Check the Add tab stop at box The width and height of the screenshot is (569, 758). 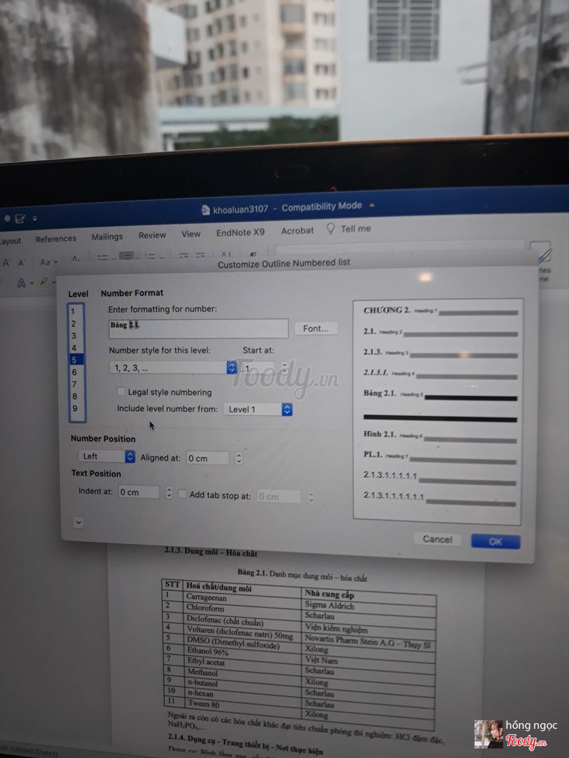coord(183,494)
